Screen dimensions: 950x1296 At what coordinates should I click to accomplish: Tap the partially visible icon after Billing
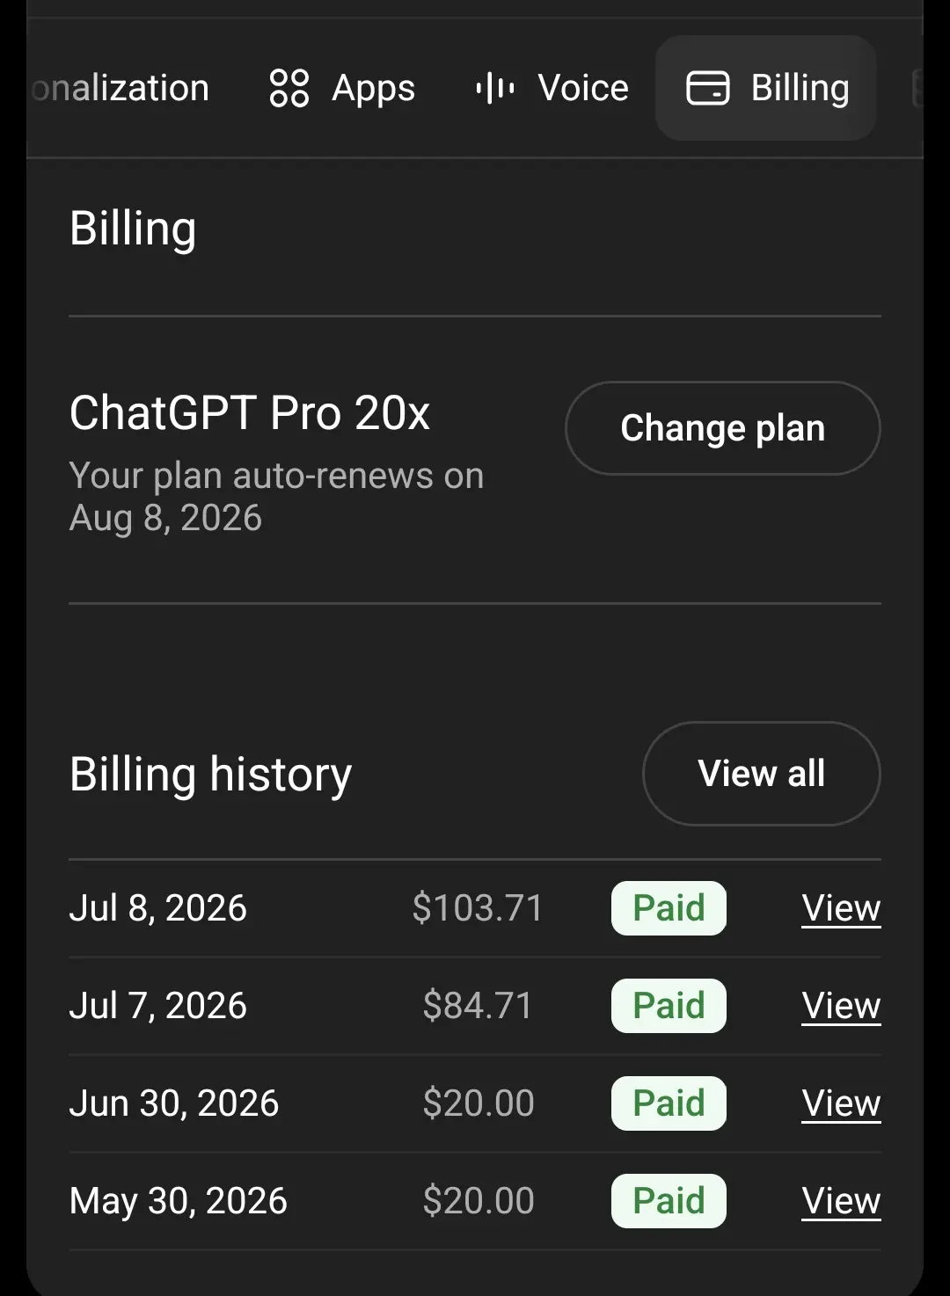click(917, 88)
